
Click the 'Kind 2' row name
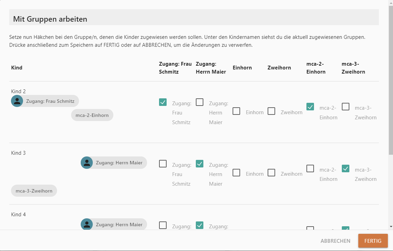tap(18, 91)
